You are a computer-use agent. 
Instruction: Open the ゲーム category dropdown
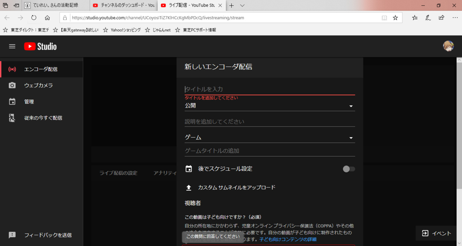pyautogui.click(x=351, y=137)
